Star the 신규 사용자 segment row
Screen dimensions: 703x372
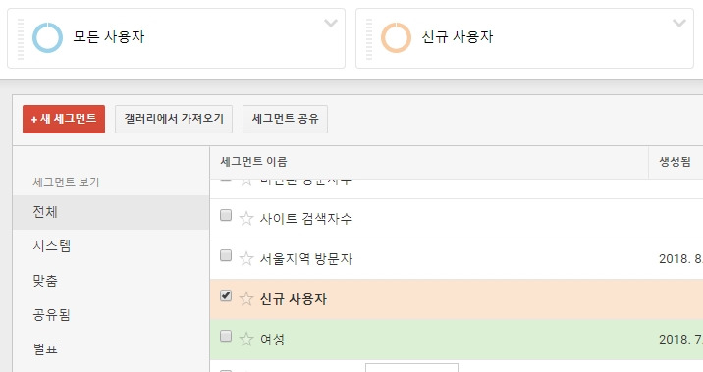tap(246, 299)
